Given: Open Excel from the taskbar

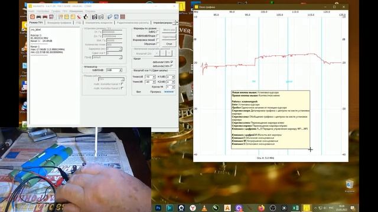Looking at the screenshot, I should coord(295,208).
